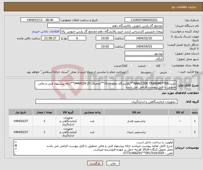The image size is (203, 170).
Task: Click the کد کالا column header
Action: 180,112
